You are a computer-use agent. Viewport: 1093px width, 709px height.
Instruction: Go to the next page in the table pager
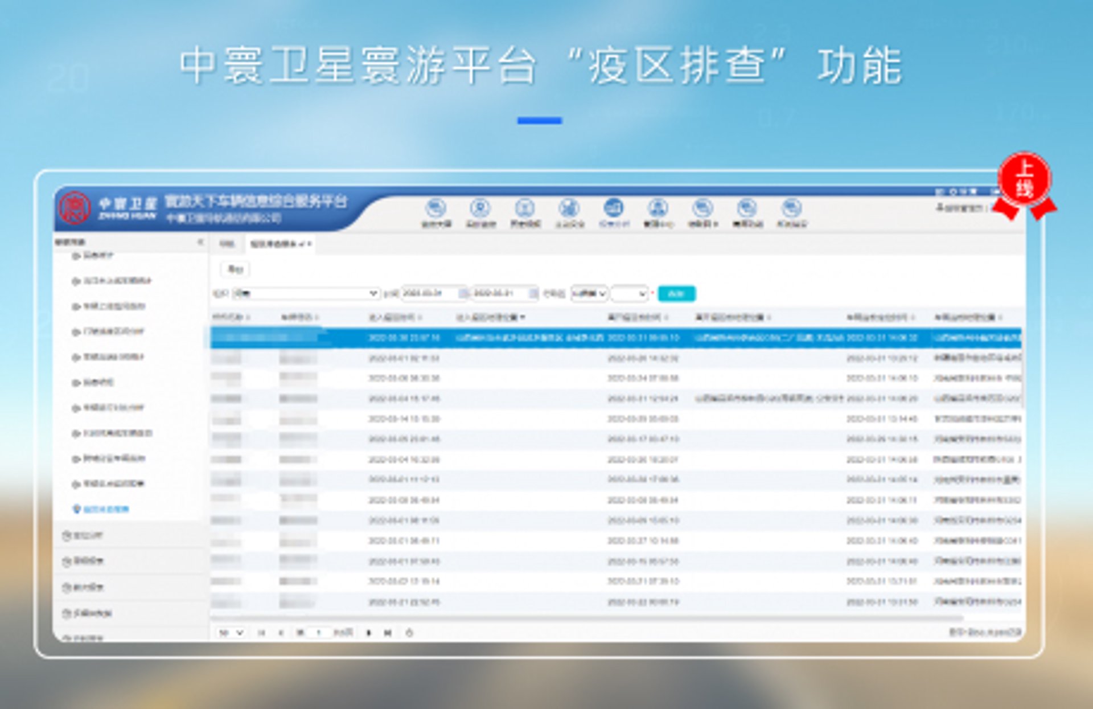point(369,633)
